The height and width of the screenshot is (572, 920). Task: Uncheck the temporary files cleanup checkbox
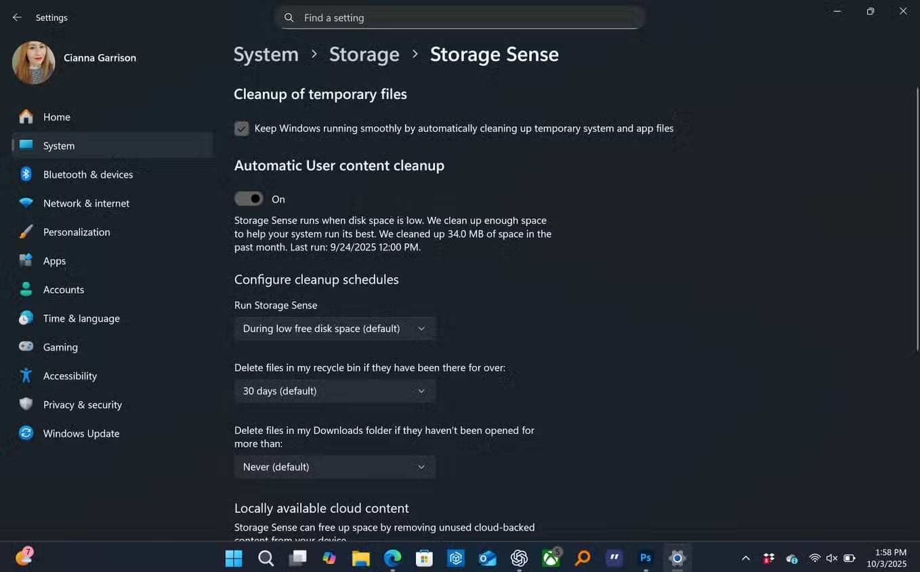(242, 128)
